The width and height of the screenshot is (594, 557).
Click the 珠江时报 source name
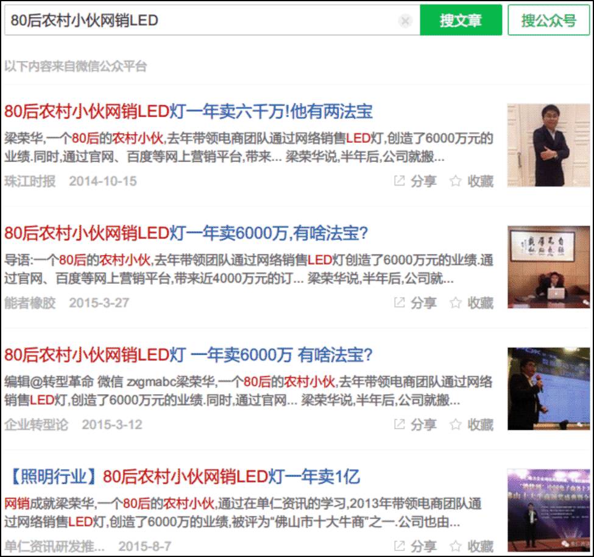[32, 181]
